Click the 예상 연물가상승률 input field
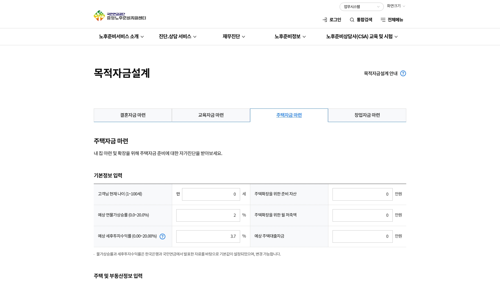The width and height of the screenshot is (500, 281). (208, 215)
